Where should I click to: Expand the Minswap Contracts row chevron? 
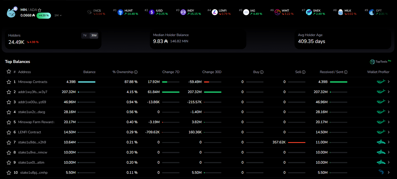point(389,82)
